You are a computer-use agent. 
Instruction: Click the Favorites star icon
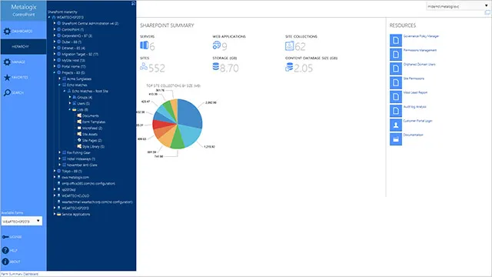coord(7,77)
